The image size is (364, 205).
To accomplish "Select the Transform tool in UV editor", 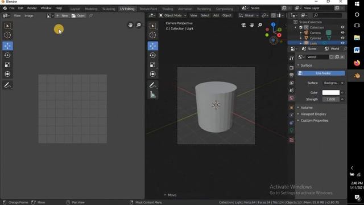I will click(7, 74).
